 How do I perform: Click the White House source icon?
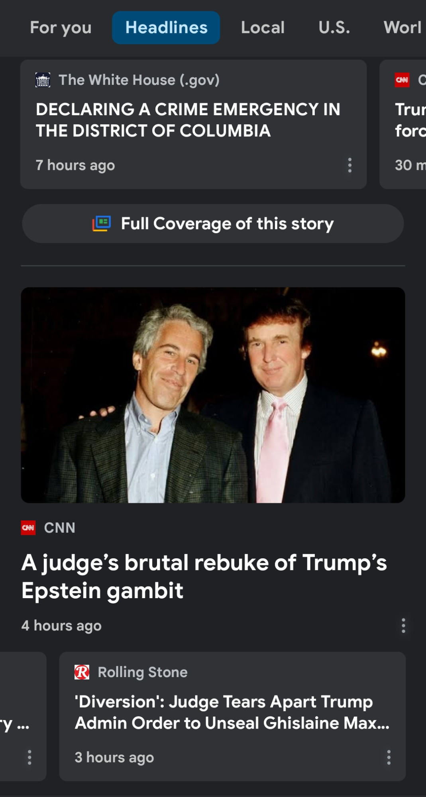coord(43,80)
